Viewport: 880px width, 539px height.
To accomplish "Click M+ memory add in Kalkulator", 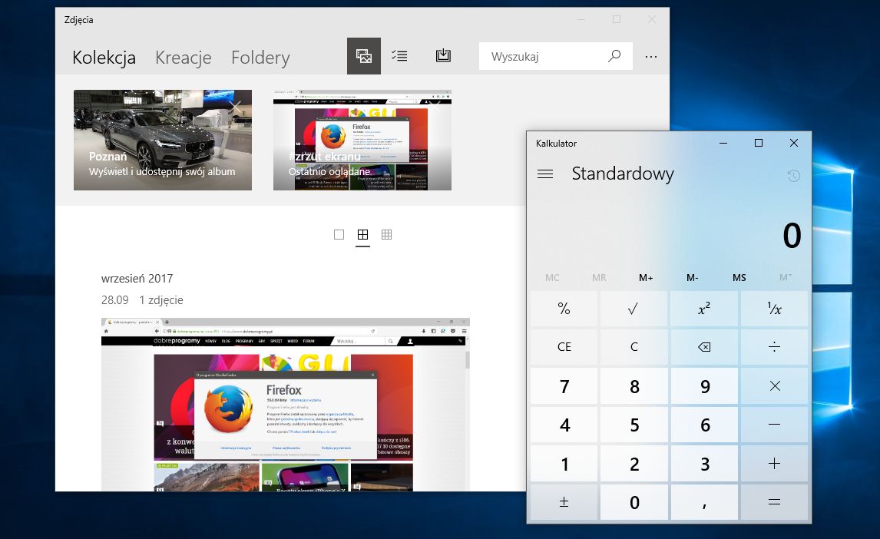I will pos(646,278).
